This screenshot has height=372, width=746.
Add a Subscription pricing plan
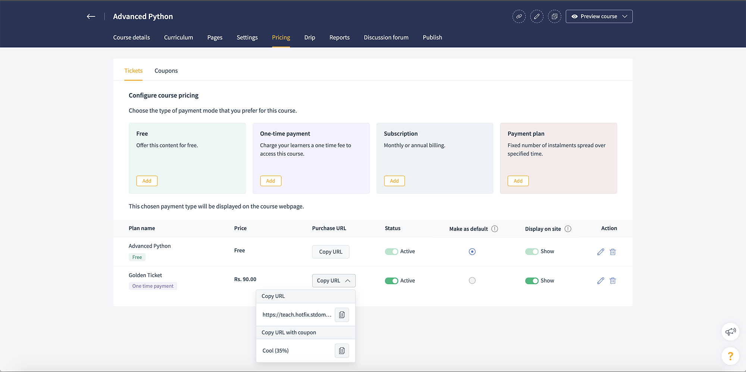click(394, 181)
